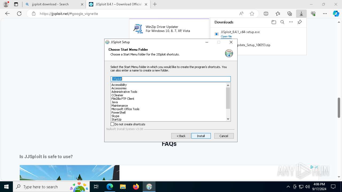The image size is (342, 192).
Task: Open Task View on the taskbar
Action: 96,187
